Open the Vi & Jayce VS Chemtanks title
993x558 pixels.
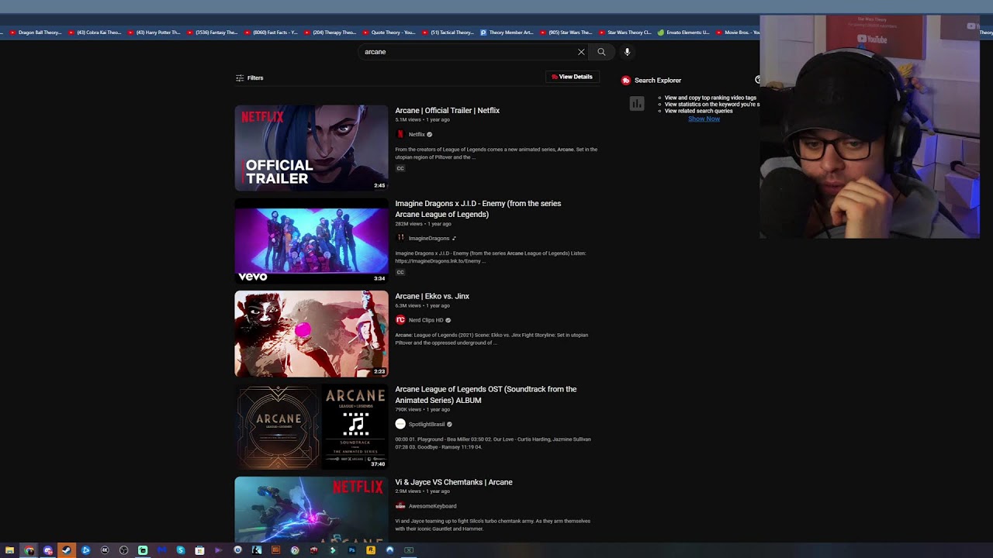(454, 482)
